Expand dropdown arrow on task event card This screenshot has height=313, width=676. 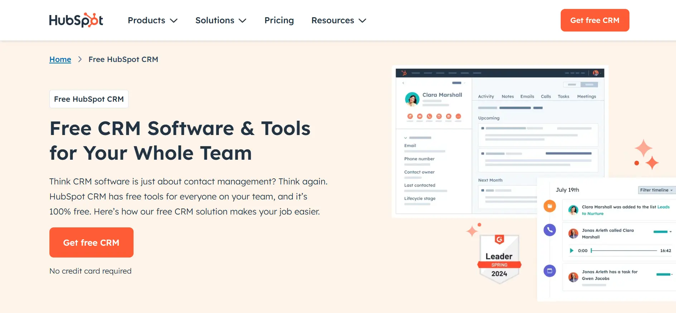(x=672, y=274)
